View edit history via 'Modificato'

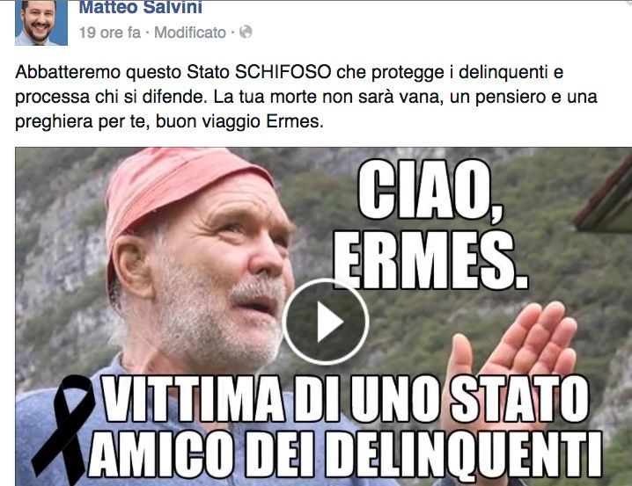(190, 33)
